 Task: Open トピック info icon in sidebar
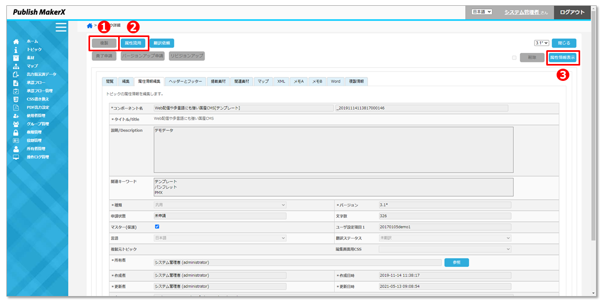pos(16,50)
